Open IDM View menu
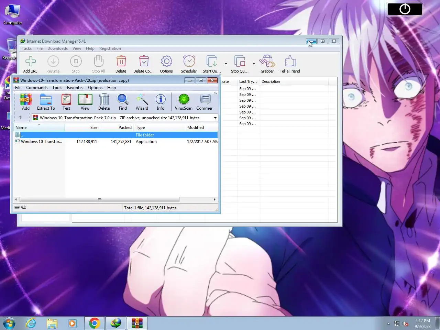The width and height of the screenshot is (440, 330). pos(77,48)
